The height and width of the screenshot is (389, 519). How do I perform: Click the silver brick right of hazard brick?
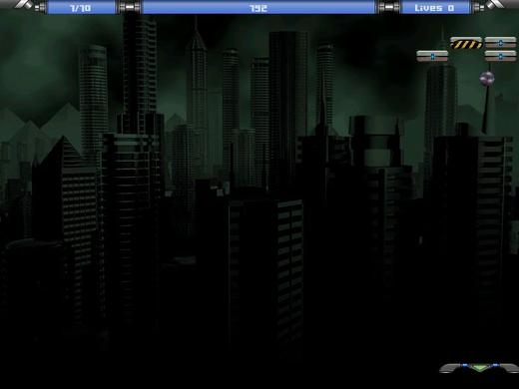point(500,43)
